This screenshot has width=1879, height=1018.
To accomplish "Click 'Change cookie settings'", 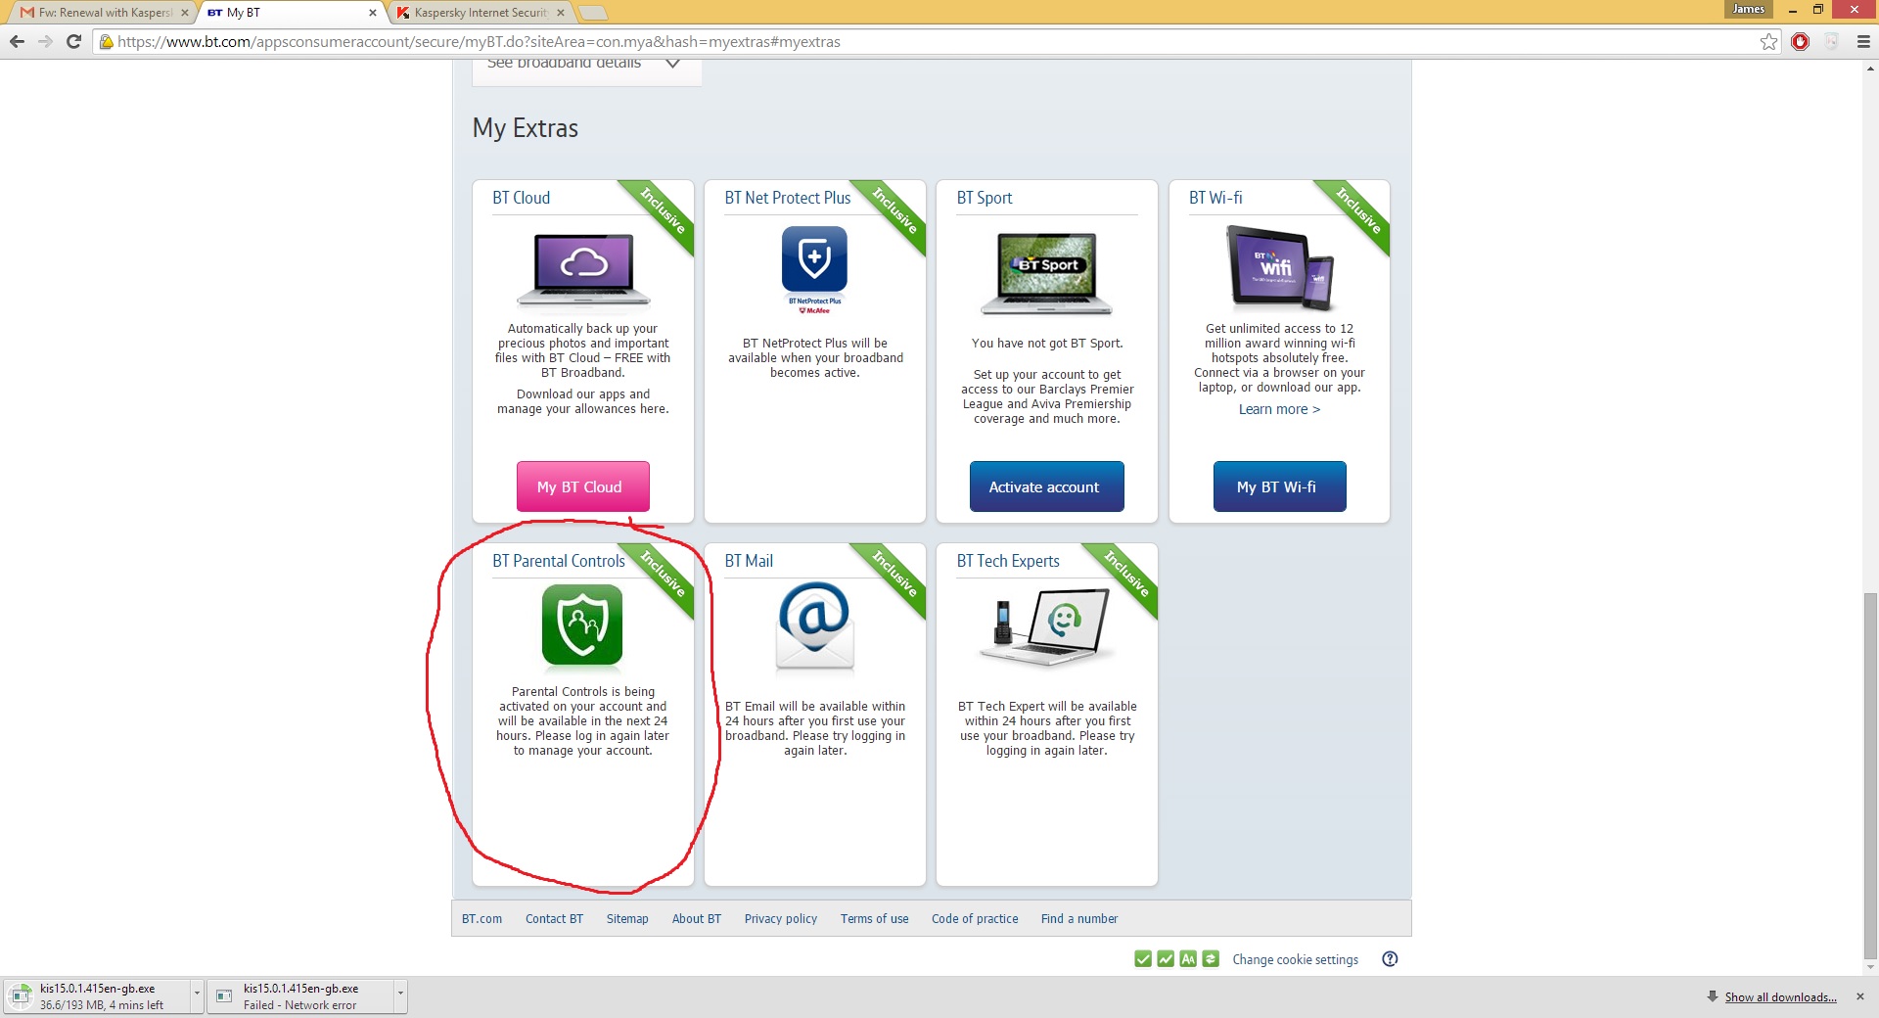I will [1295, 959].
